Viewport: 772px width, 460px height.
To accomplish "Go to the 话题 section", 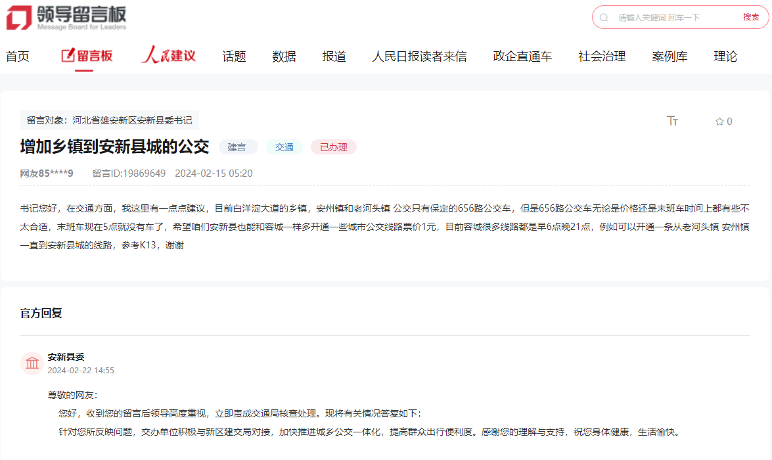I will coord(234,57).
